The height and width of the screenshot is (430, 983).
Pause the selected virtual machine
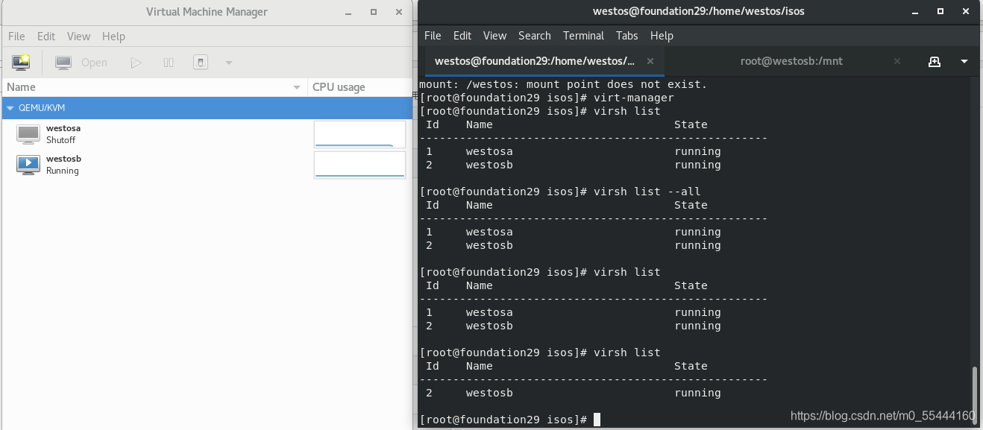[169, 63]
